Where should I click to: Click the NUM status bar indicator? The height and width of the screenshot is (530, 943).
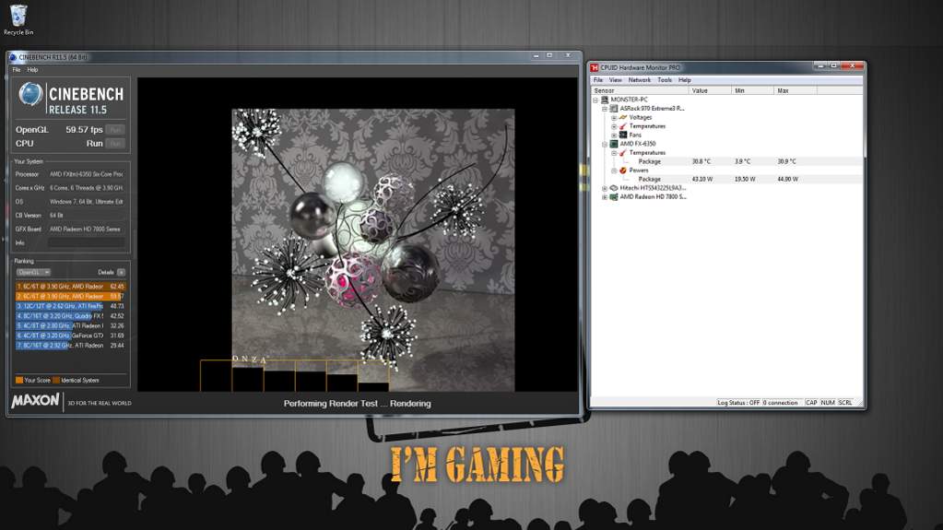click(828, 403)
